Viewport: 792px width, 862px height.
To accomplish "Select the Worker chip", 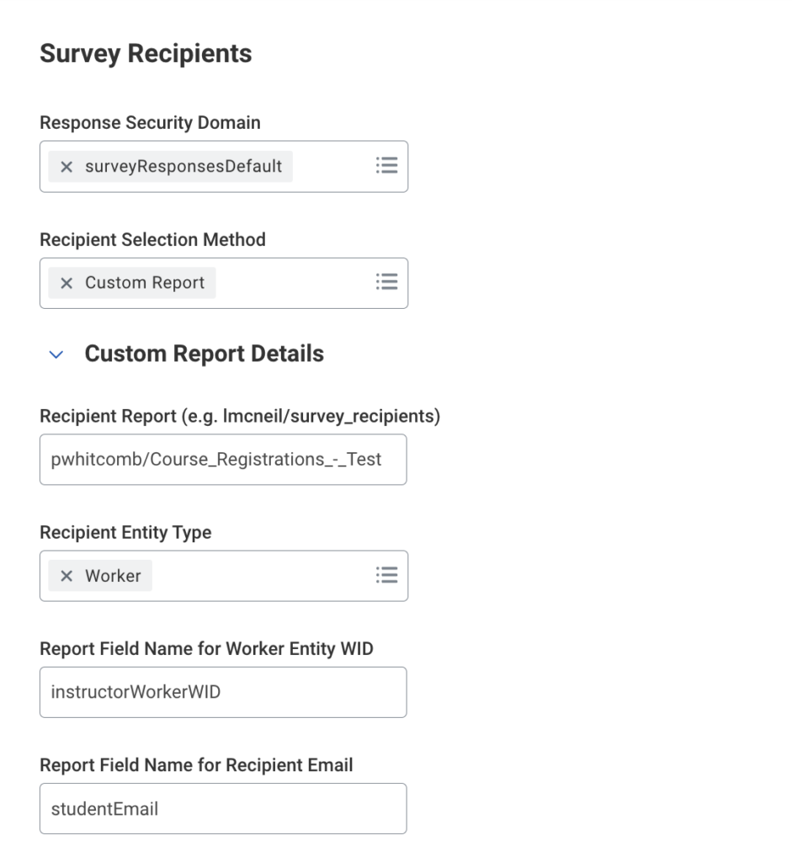I will 113,576.
